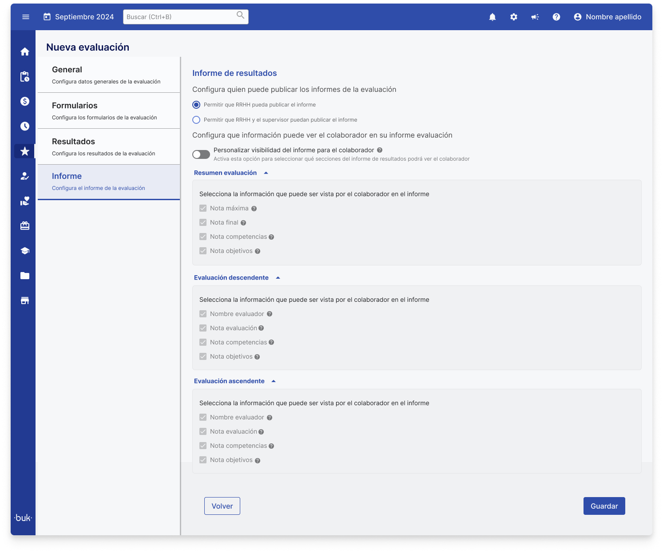Go to the Resultados tab
The height and width of the screenshot is (553, 663).
pos(109,146)
